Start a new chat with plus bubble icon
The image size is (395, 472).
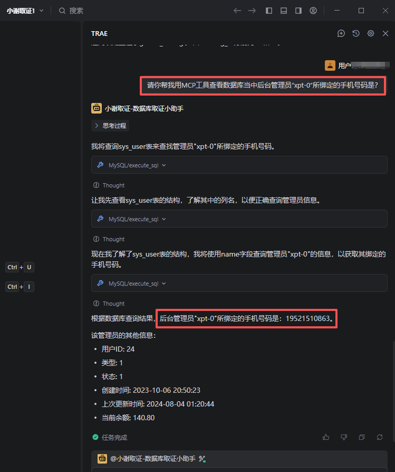click(341, 33)
